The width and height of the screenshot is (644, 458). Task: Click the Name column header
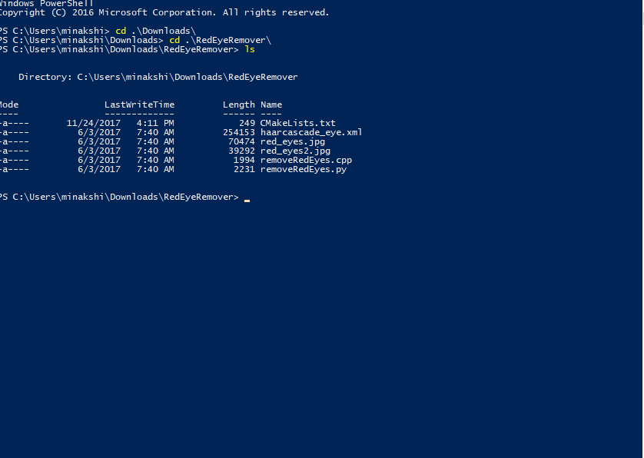271,105
